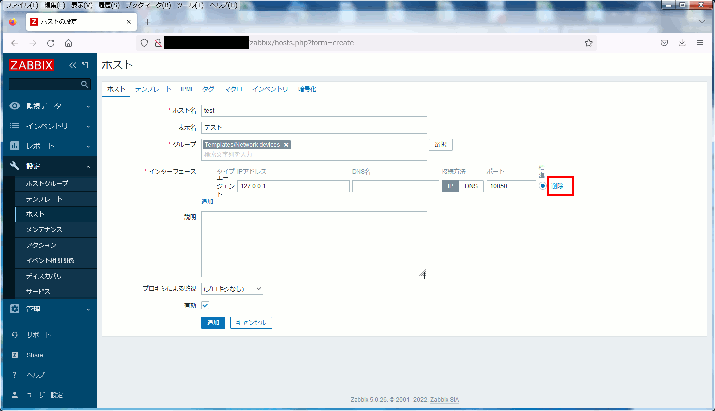Expand the レポート menu
The image size is (715, 411).
(x=88, y=146)
